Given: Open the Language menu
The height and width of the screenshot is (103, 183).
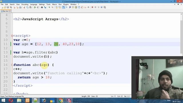Looking at the screenshot, I should click(x=33, y=5).
